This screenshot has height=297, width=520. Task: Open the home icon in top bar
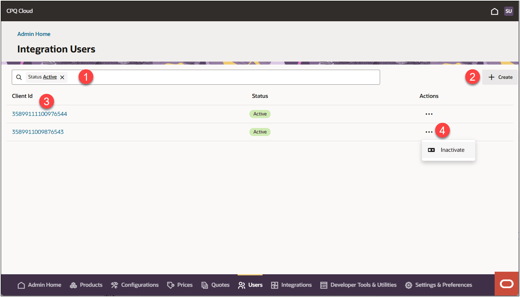point(495,11)
